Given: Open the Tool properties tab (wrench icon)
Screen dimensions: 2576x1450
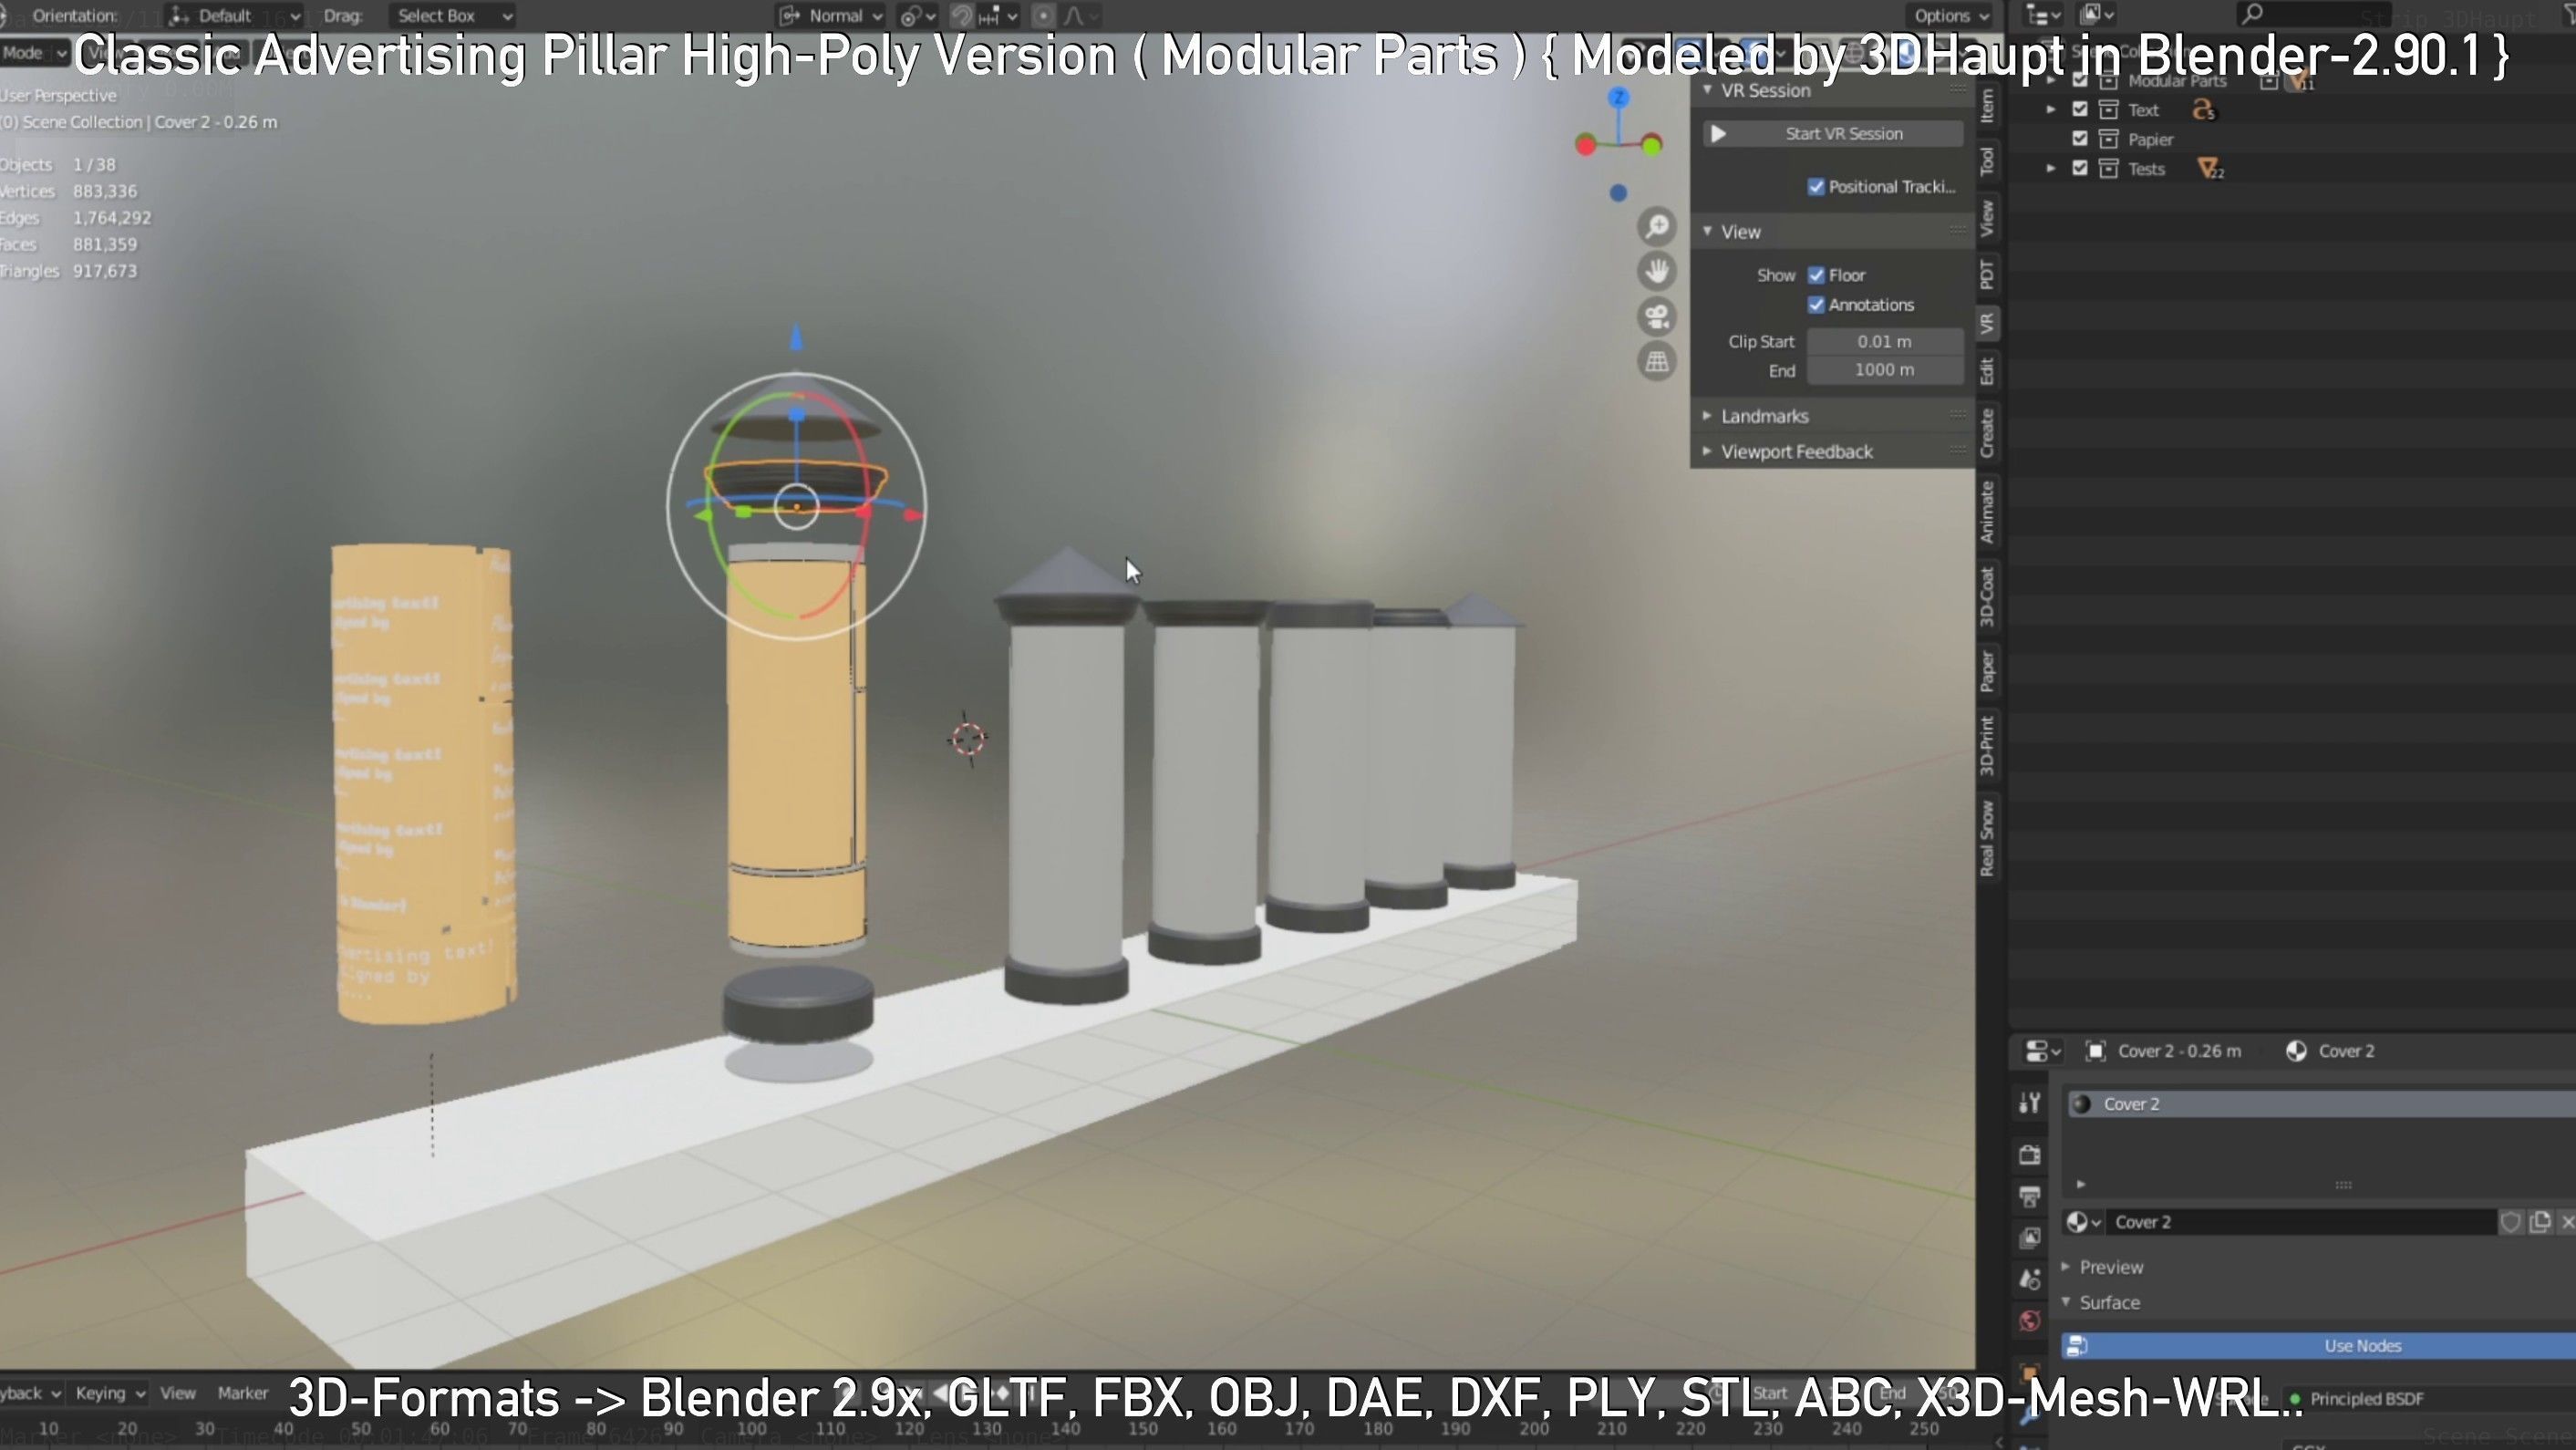Looking at the screenshot, I should pos(2029,1103).
